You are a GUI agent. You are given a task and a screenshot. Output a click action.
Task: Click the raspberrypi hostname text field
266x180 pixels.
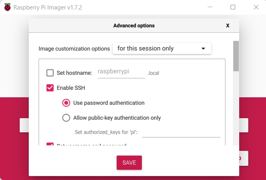tap(121, 72)
